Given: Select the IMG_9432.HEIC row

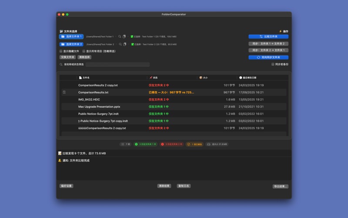Looking at the screenshot, I should [174, 99].
